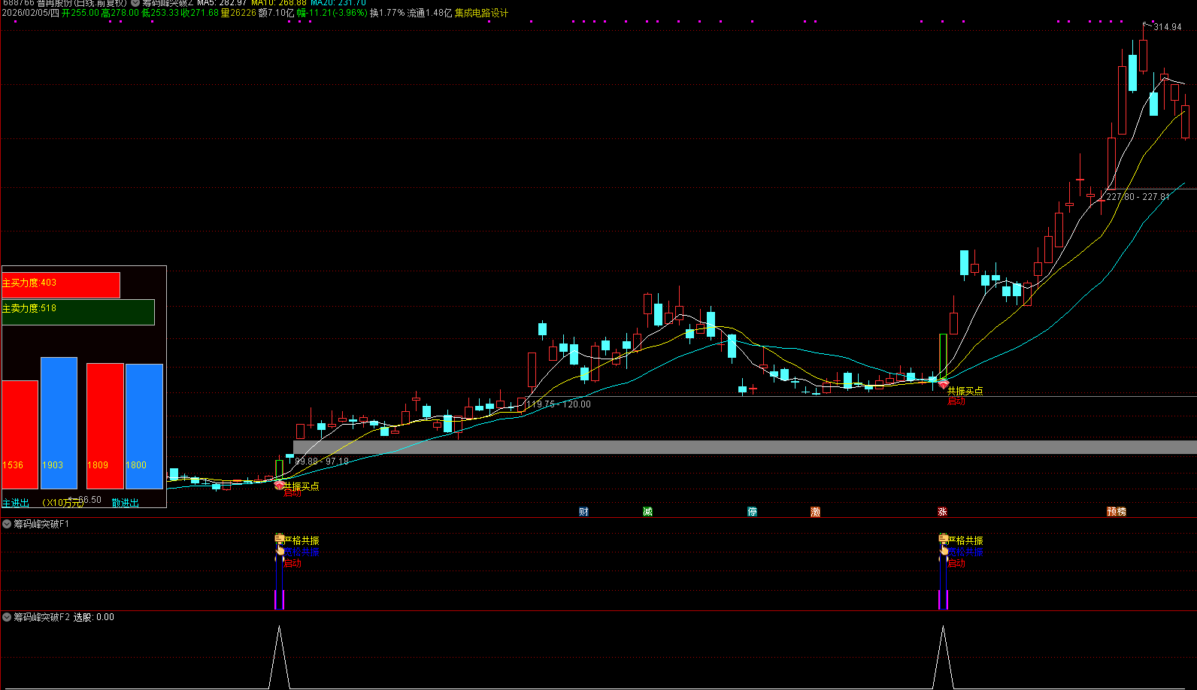Click the 收271.68 closing price value
This screenshot has height=690, width=1197.
click(x=200, y=13)
